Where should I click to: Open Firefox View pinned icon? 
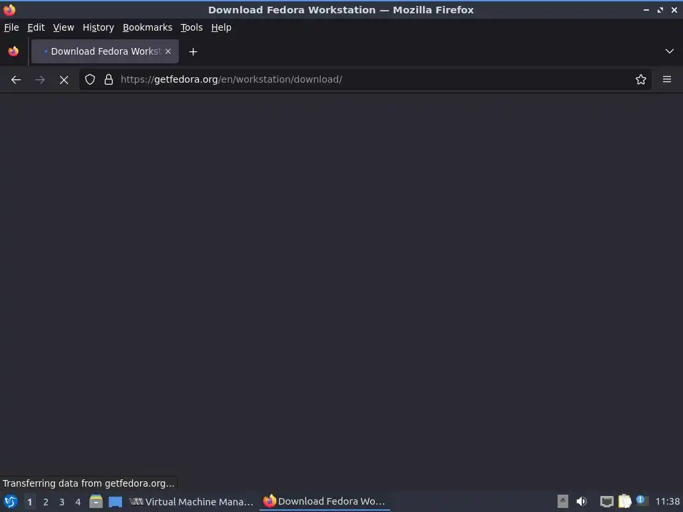13,51
